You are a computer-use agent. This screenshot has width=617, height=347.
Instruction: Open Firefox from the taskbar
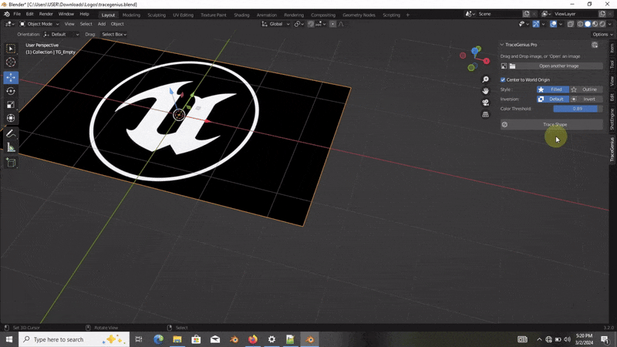coord(253,339)
